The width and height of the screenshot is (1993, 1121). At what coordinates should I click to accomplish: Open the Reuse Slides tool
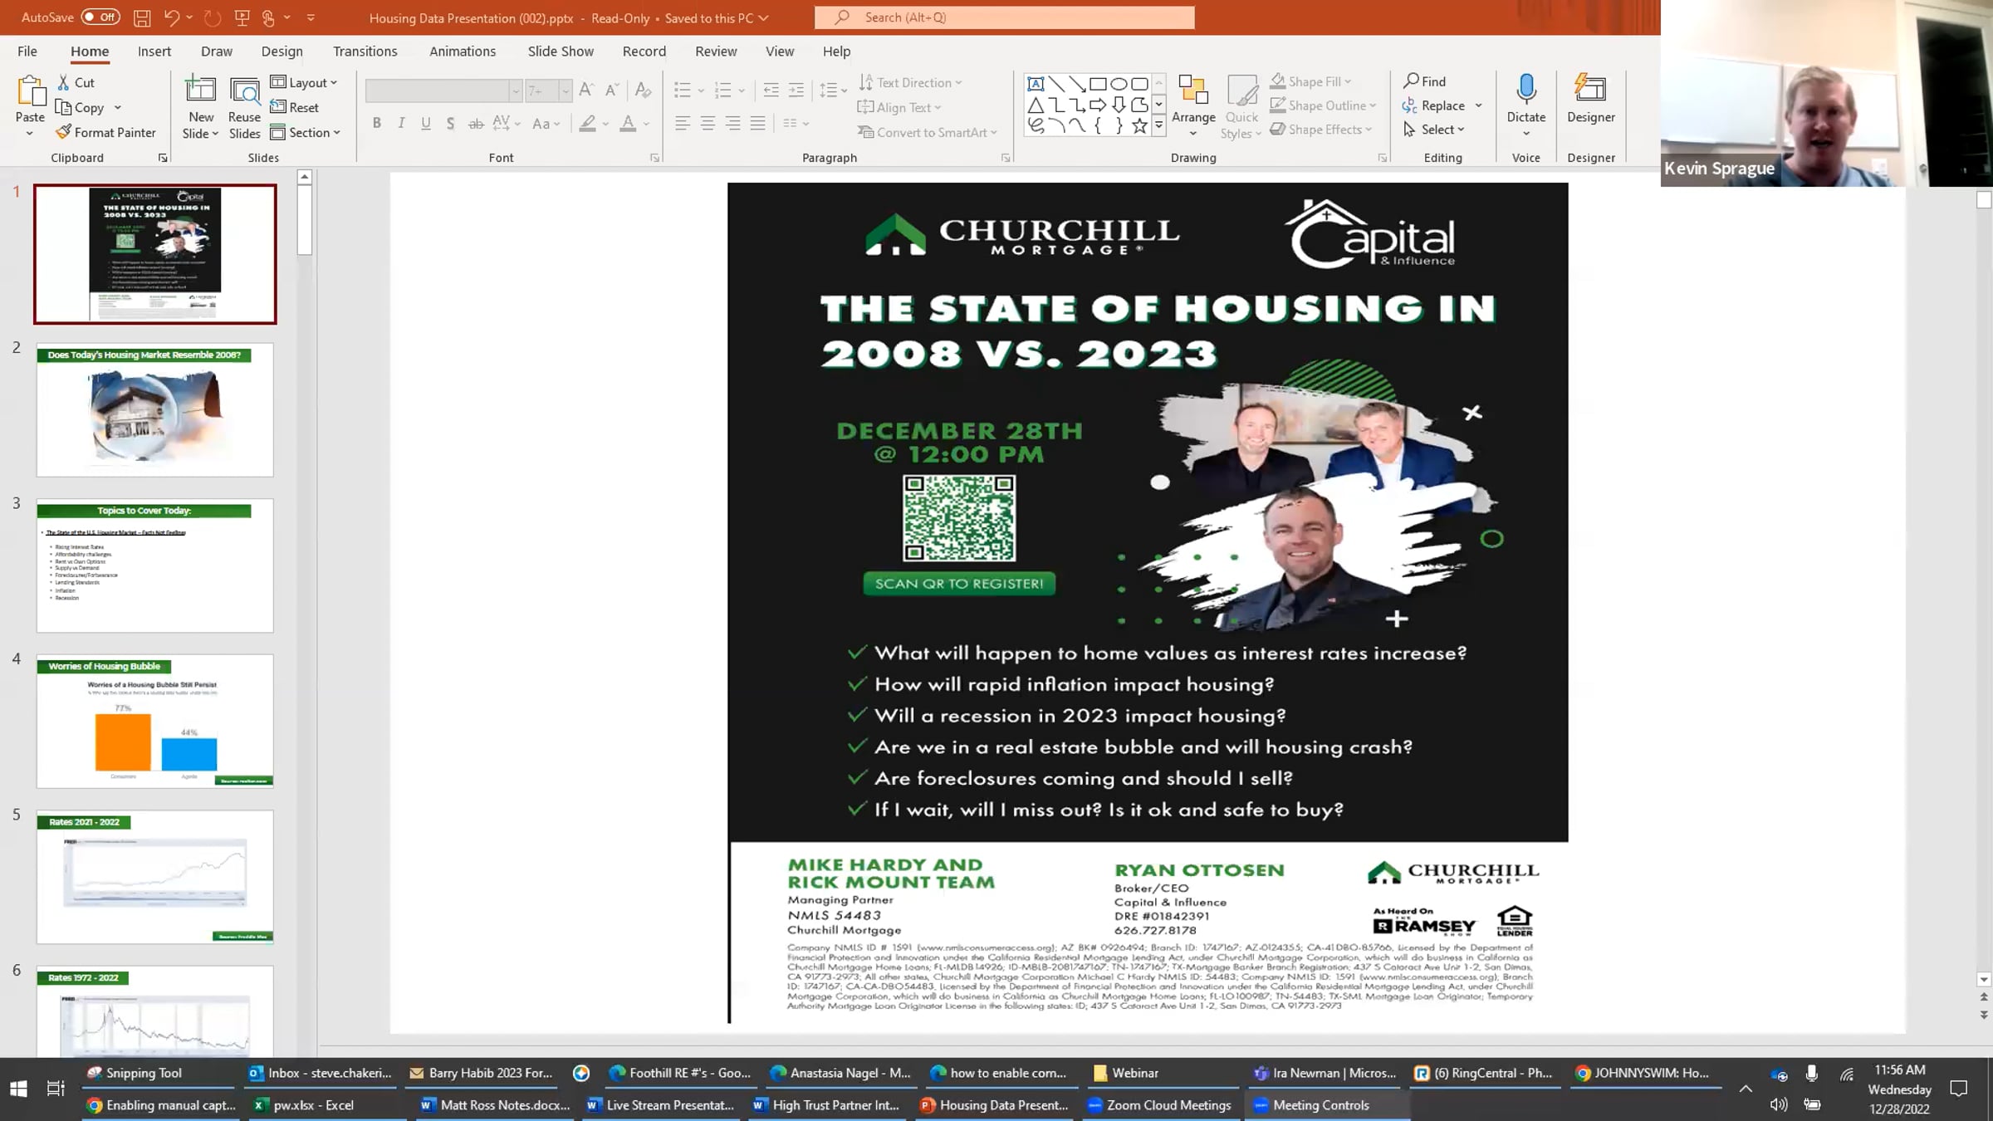(x=244, y=90)
